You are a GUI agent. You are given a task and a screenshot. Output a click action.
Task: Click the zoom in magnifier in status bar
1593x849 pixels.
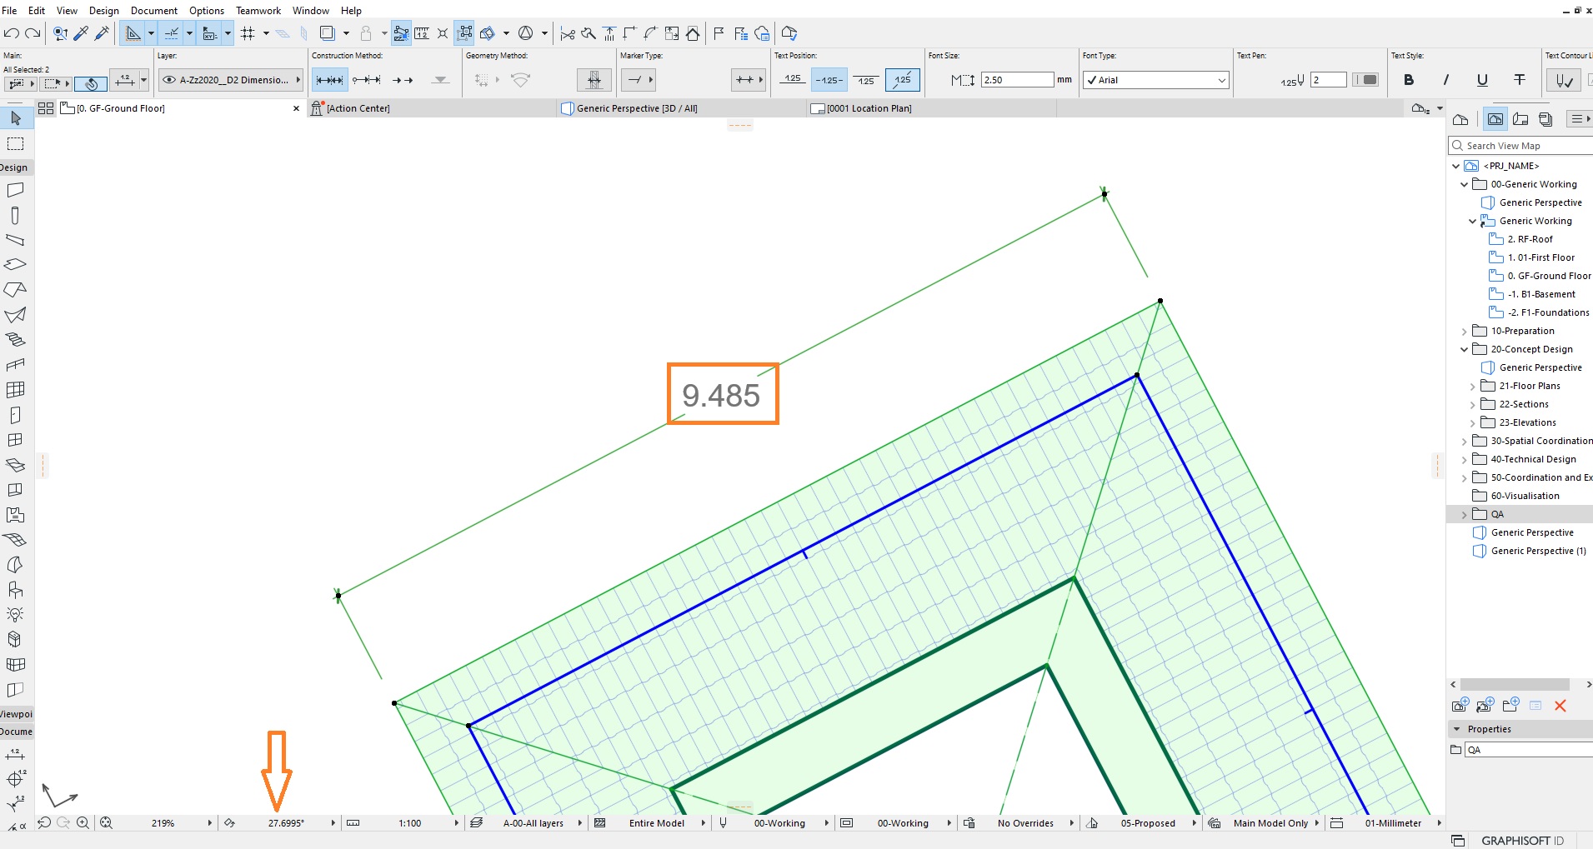pos(83,823)
